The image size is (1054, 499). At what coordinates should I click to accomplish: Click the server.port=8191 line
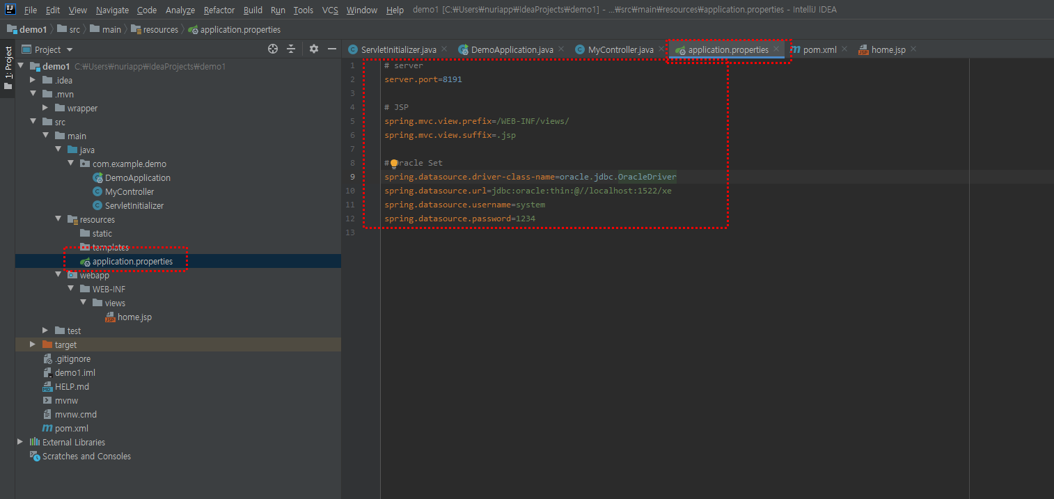point(423,79)
